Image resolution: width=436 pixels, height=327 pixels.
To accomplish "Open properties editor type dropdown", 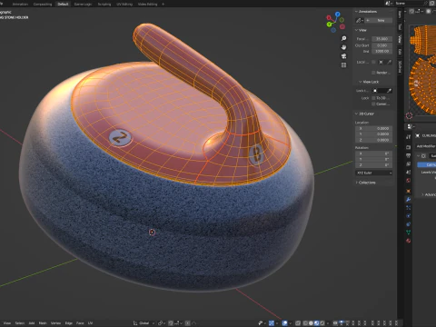I will (x=410, y=126).
